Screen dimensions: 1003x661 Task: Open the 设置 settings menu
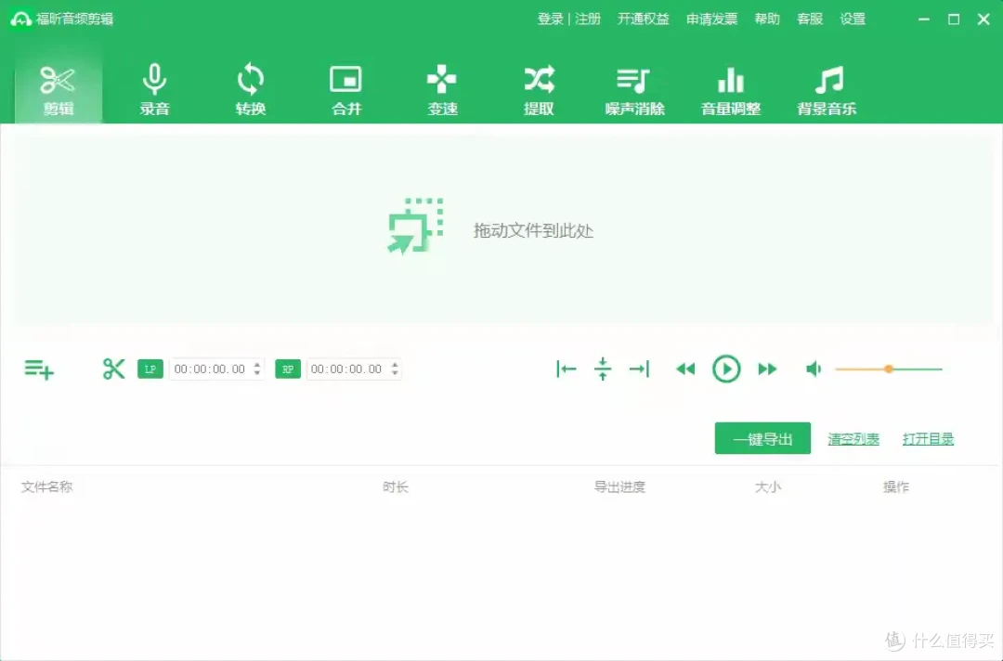click(x=853, y=19)
